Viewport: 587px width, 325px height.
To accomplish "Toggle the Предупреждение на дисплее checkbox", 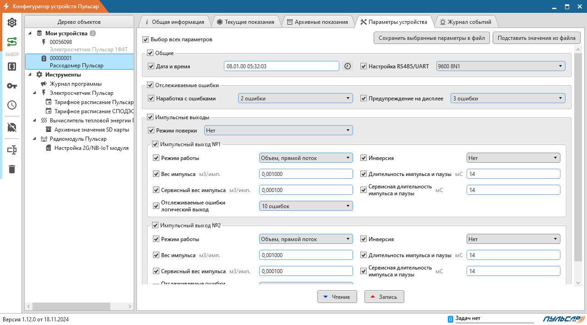I will (364, 99).
